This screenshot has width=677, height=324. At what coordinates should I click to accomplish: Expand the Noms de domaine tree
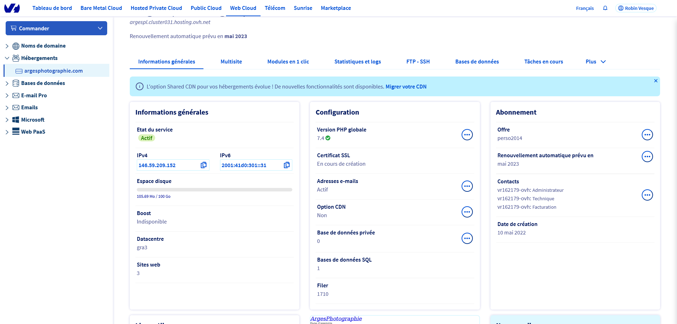click(7, 46)
